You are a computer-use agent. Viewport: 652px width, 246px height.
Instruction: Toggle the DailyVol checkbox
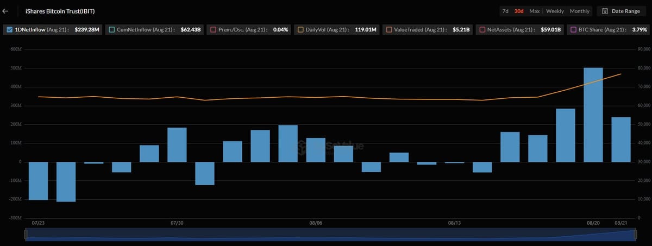pos(301,30)
